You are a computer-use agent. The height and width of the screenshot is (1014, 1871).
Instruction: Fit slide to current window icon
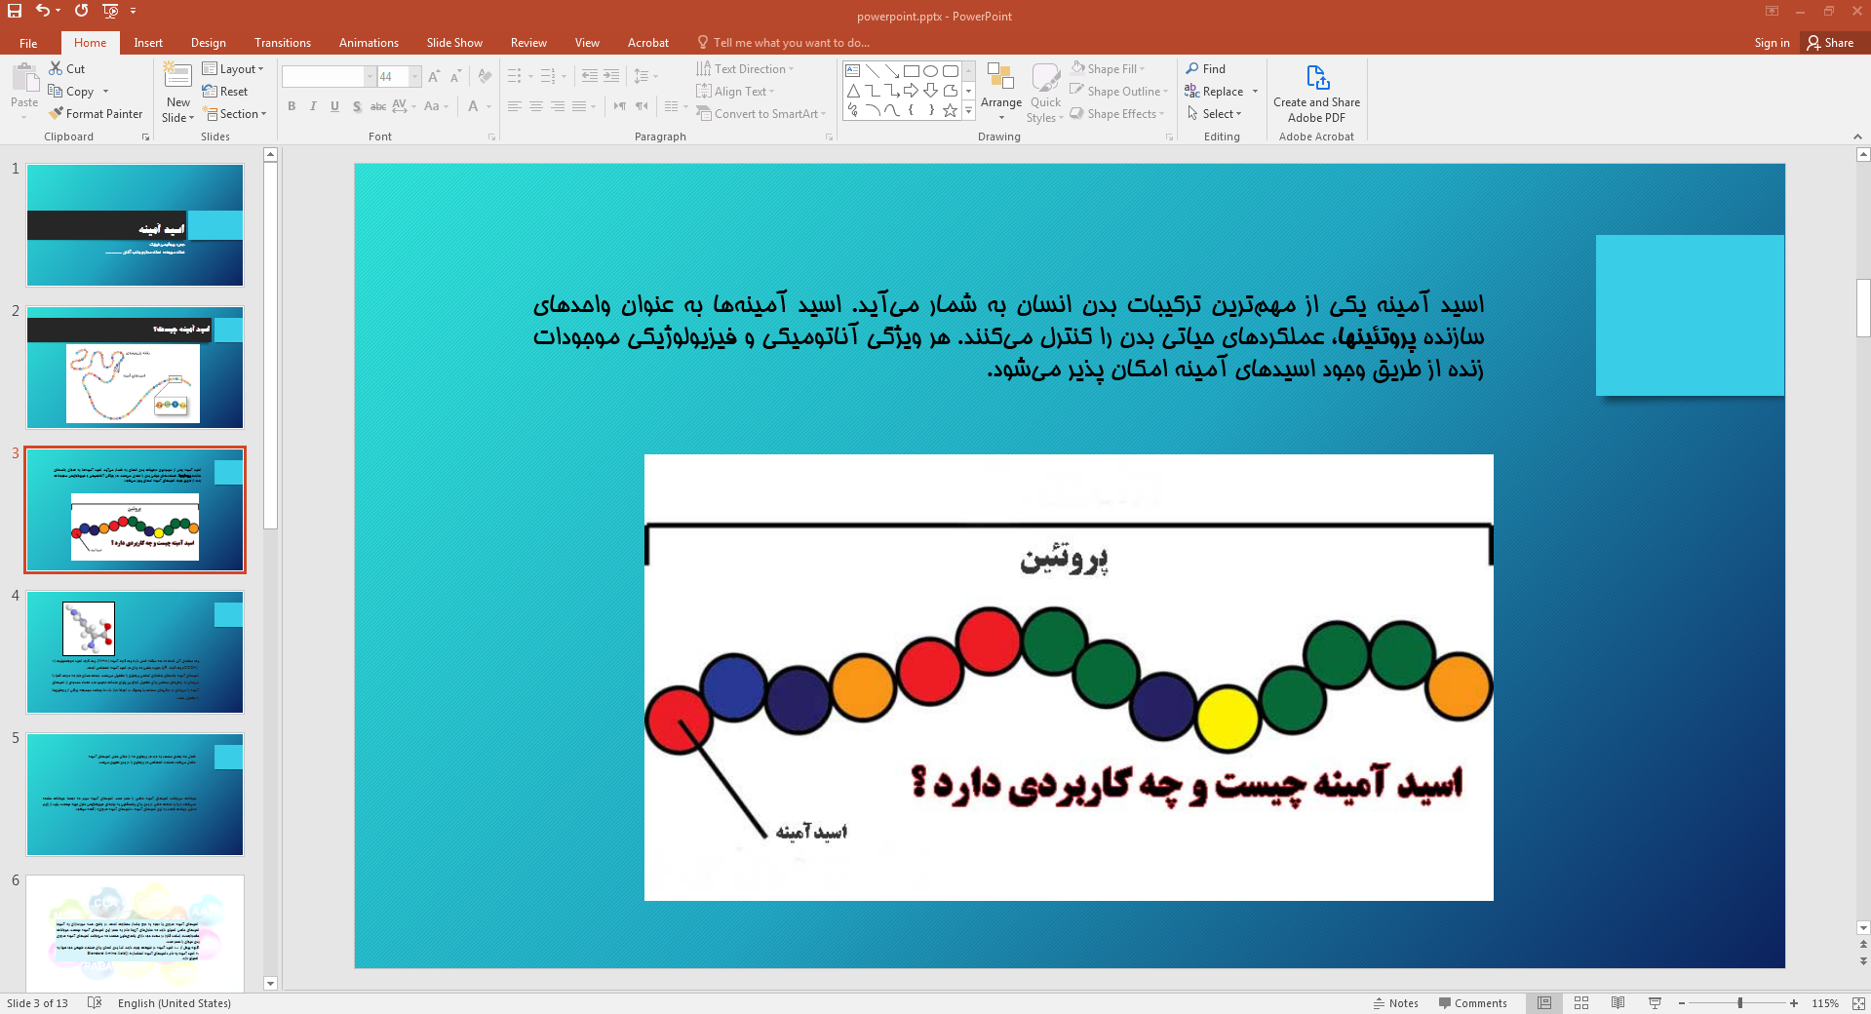coord(1858,1003)
